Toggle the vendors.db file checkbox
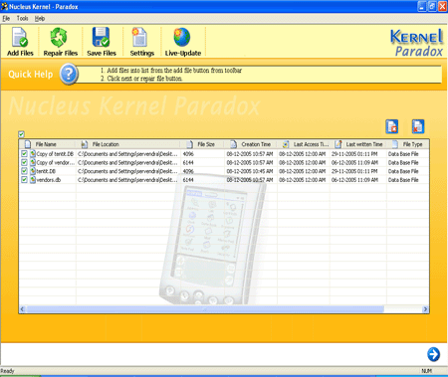 pos(24,180)
